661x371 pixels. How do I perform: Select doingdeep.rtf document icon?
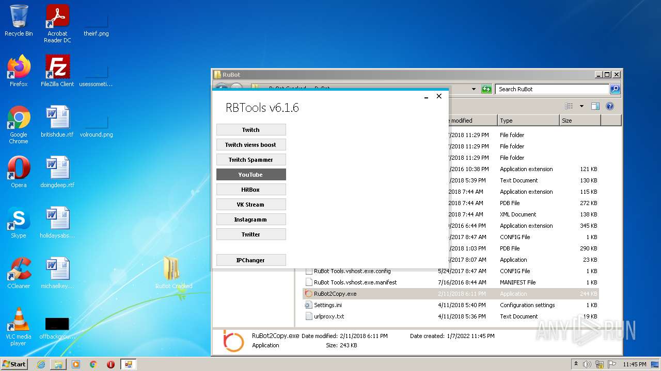(x=57, y=172)
